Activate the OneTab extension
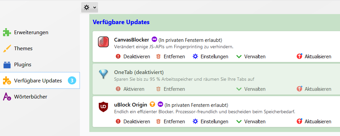 pyautogui.click(x=130, y=89)
